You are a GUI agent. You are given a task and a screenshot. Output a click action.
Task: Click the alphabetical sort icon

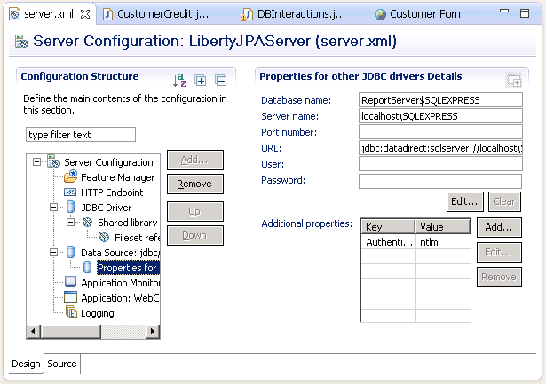click(x=180, y=81)
